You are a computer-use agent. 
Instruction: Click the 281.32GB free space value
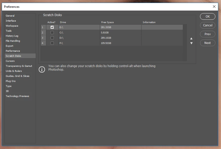pos(106,27)
